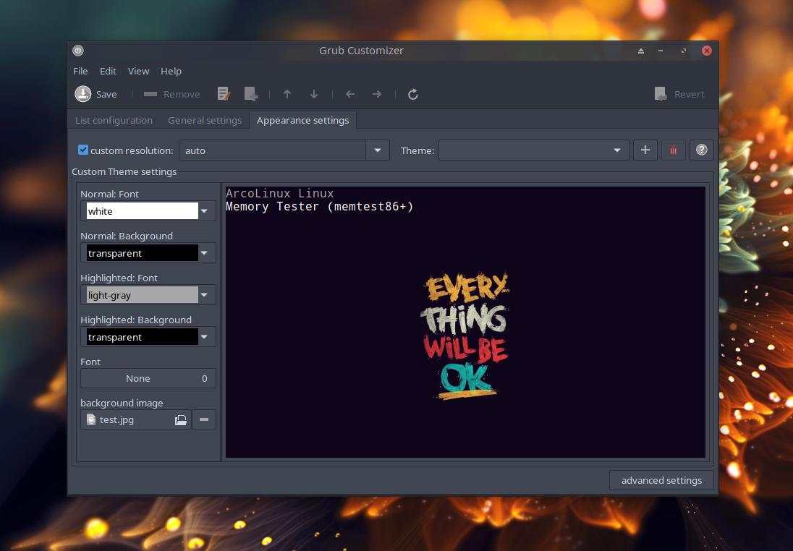
Task: Click the edit entry pencil icon
Action: coord(224,94)
